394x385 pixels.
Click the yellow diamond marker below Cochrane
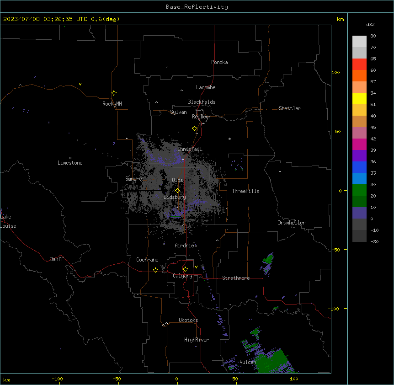[x=155, y=270]
